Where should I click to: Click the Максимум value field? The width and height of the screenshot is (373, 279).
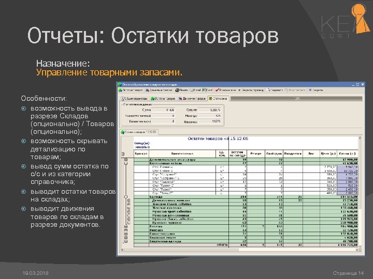(210, 121)
